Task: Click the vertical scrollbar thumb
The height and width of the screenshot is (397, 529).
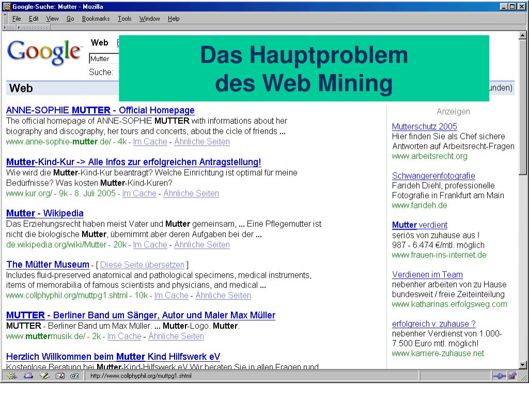Action: coord(523,106)
